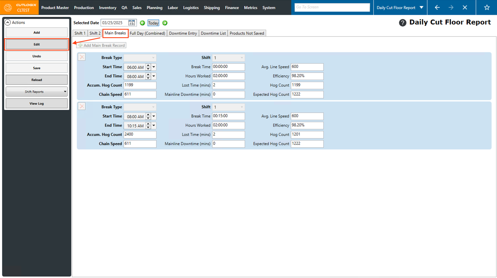Click the favorite star icon
Image resolution: width=497 pixels, height=278 pixels.
pos(486,8)
